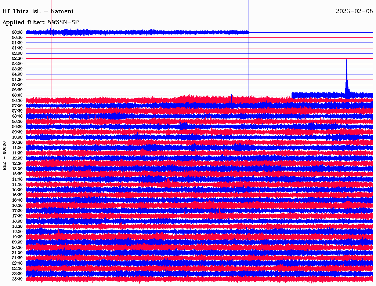Select the 00:00 time label
This screenshot has width=376, height=286.
17,32
